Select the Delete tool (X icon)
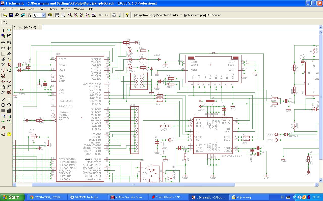The image size is (323, 201). [3, 65]
